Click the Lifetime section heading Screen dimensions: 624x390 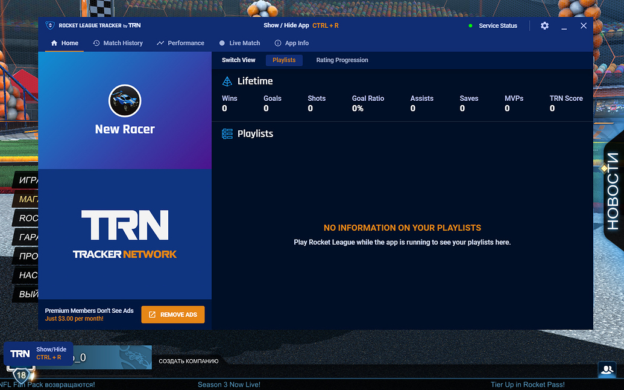(x=255, y=82)
